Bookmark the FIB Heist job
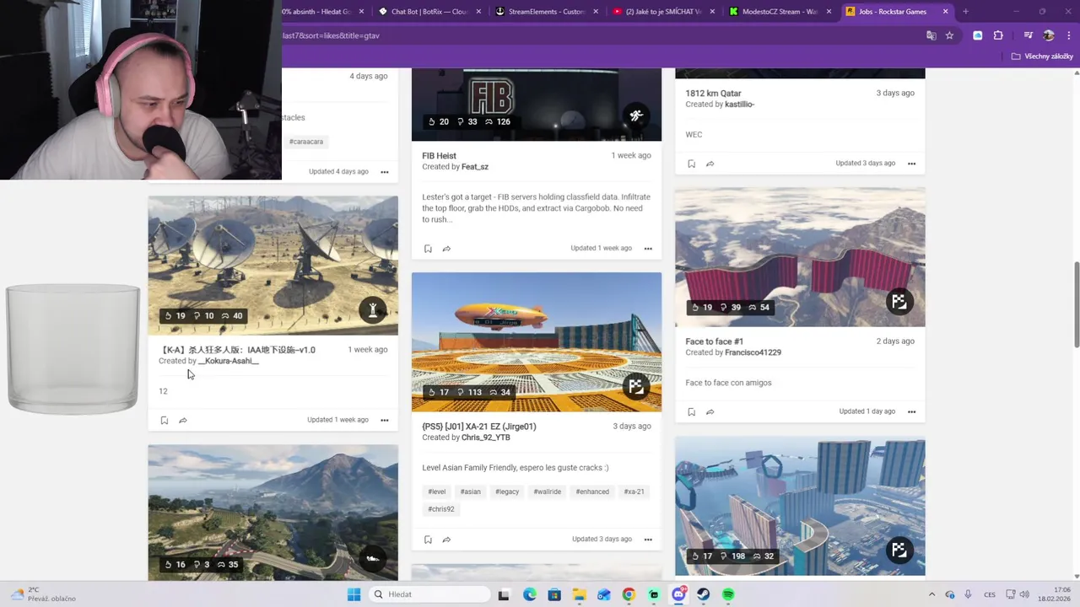Viewport: 1080px width, 607px height. pos(428,249)
